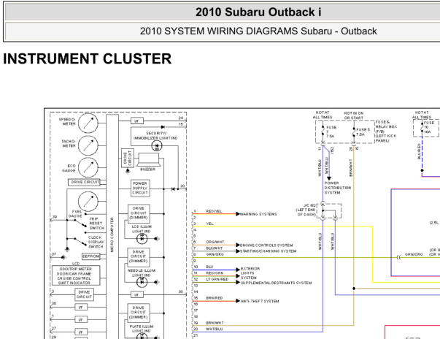Click the BRN/WHT wire label at pin 19
Viewport: 440px width, 339px height.
coord(215,323)
